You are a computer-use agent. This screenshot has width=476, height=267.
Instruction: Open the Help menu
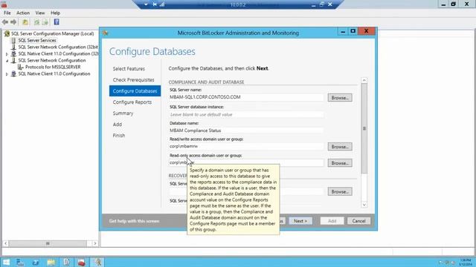[x=55, y=13]
